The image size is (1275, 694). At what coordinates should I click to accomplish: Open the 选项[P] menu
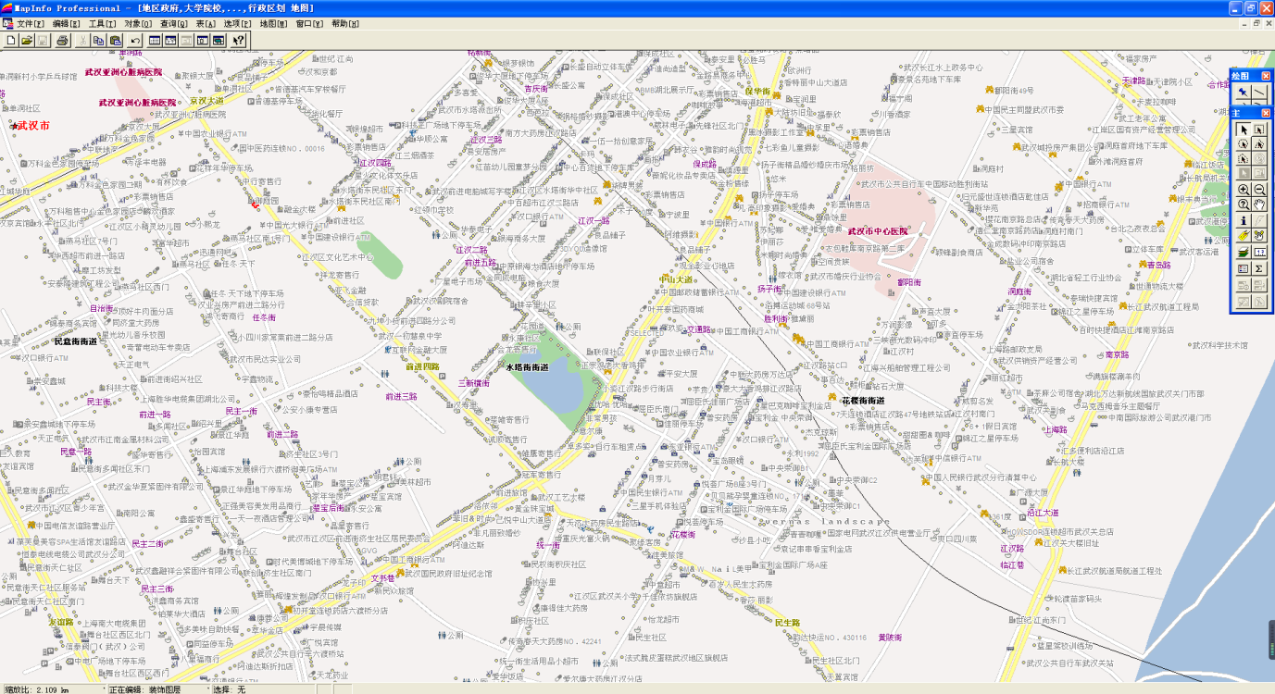(237, 22)
